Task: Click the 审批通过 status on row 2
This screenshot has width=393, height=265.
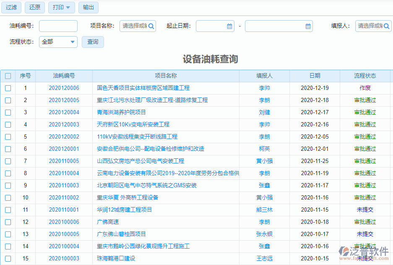Action: pos(365,100)
